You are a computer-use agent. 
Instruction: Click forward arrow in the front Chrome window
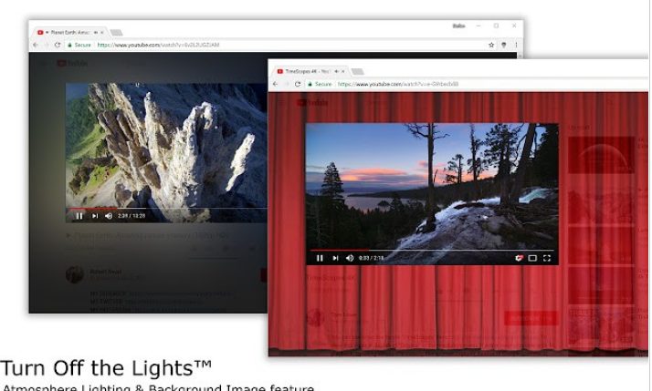pyautogui.click(x=286, y=84)
